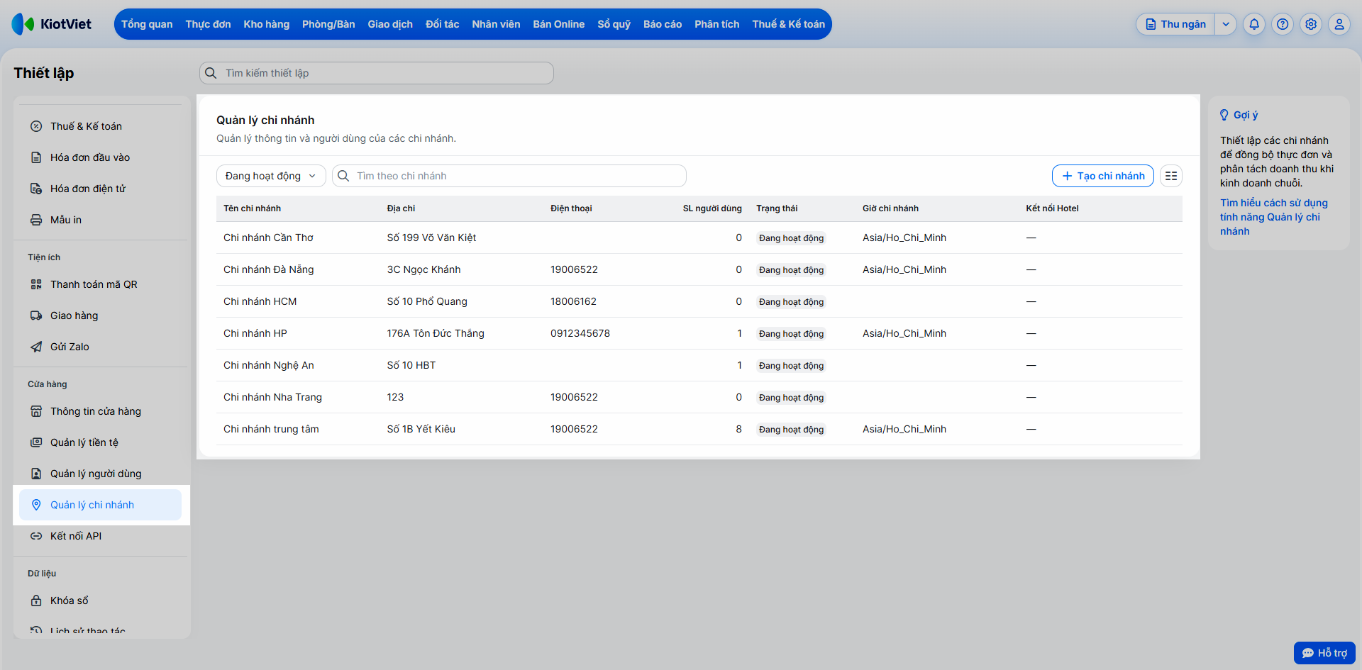1362x670 pixels.
Task: Click the Mẫu in printer icon
Action: pos(36,220)
